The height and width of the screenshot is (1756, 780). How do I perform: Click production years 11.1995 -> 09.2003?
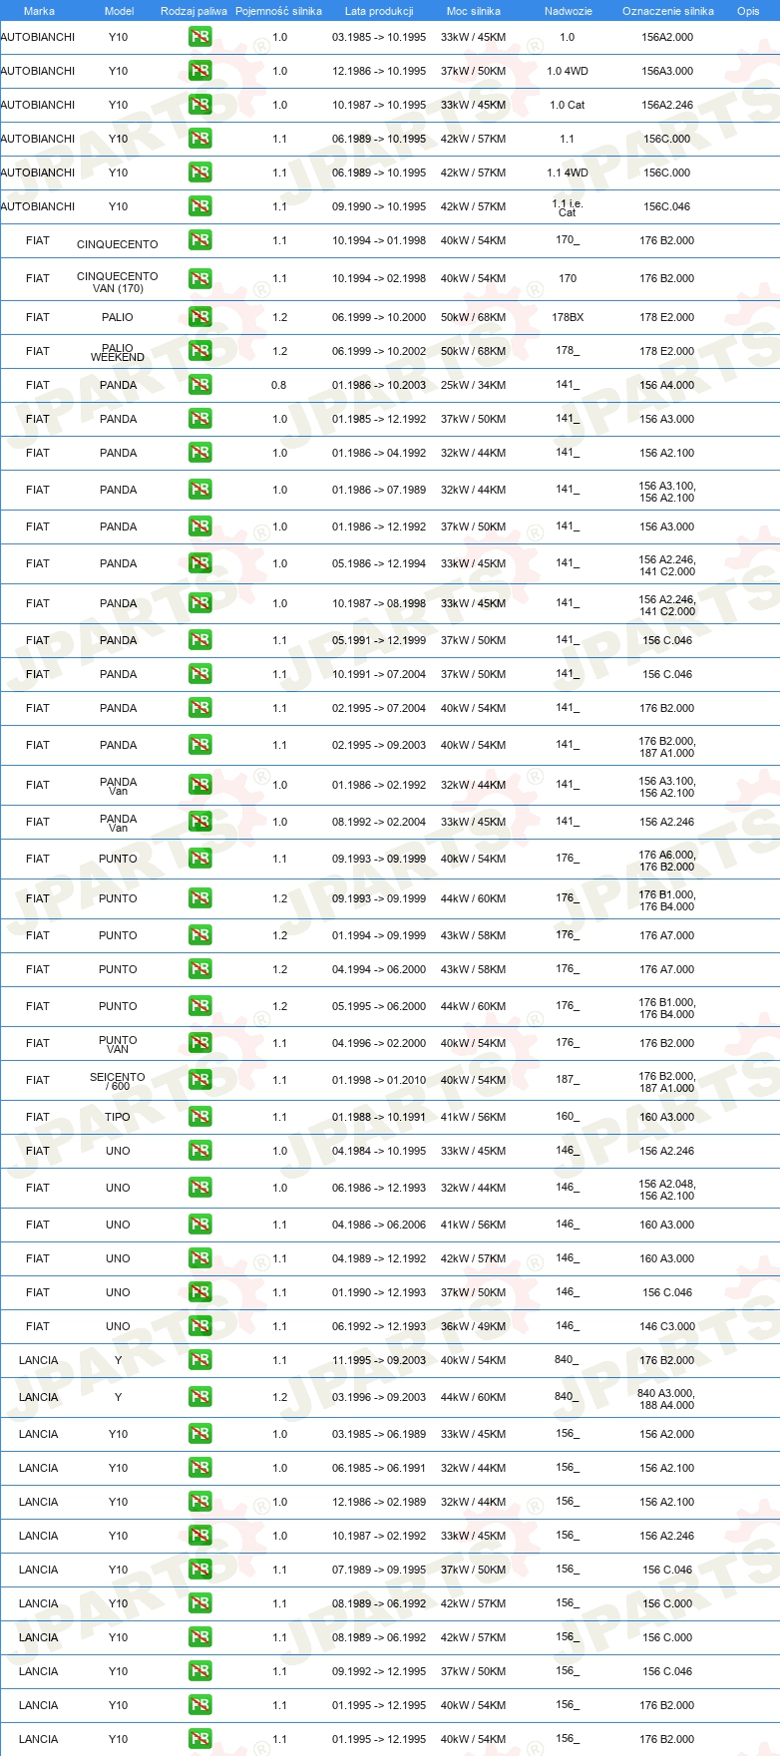click(379, 1360)
